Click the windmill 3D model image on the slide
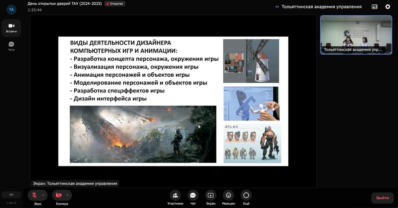398x208 pixels. point(251,61)
